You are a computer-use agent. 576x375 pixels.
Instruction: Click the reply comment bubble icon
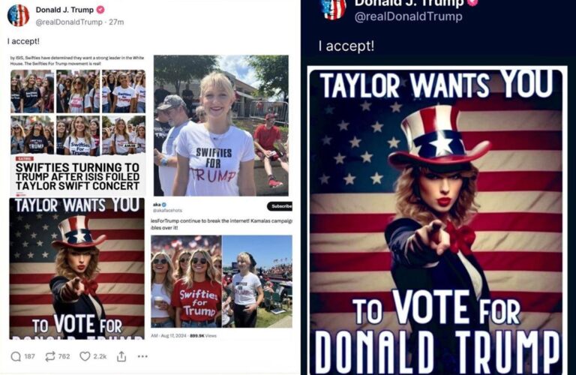tap(16, 356)
